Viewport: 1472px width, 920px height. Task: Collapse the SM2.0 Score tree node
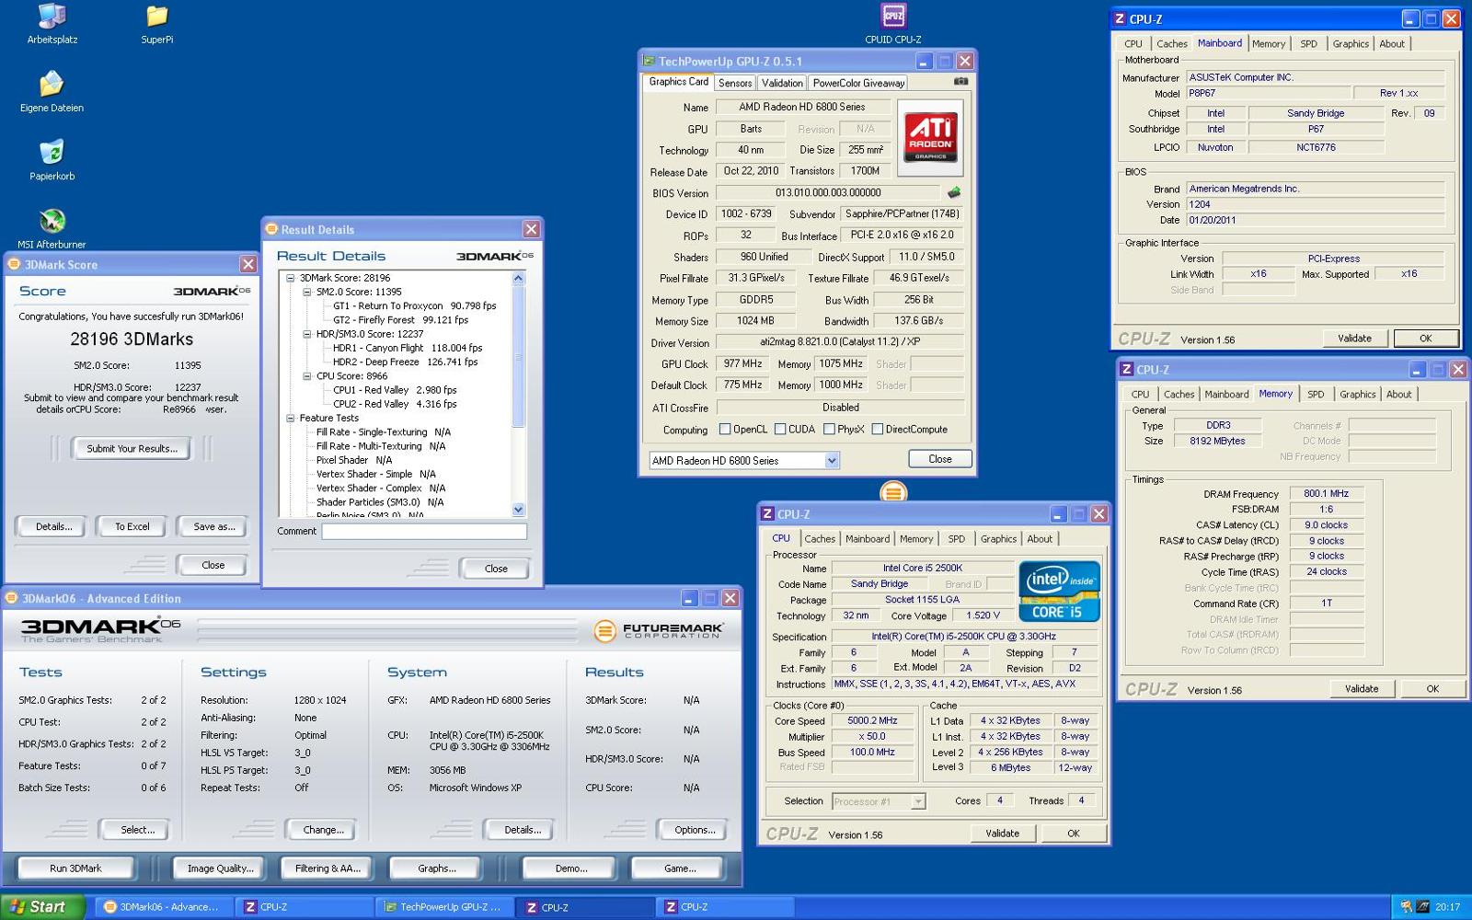pos(307,292)
